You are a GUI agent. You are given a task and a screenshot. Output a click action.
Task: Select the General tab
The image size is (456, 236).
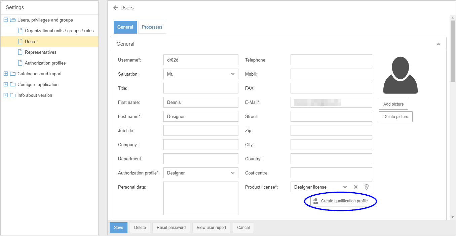pyautogui.click(x=125, y=27)
